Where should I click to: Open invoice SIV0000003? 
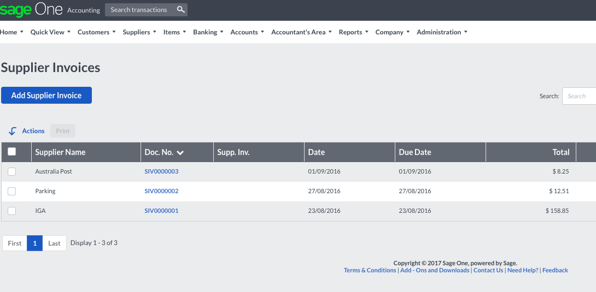click(161, 171)
